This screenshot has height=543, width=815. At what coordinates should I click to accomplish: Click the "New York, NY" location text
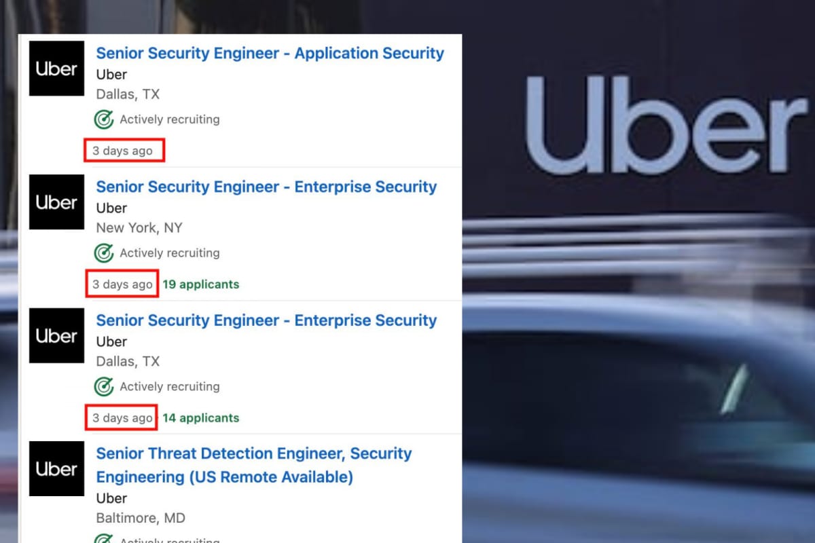pos(139,228)
